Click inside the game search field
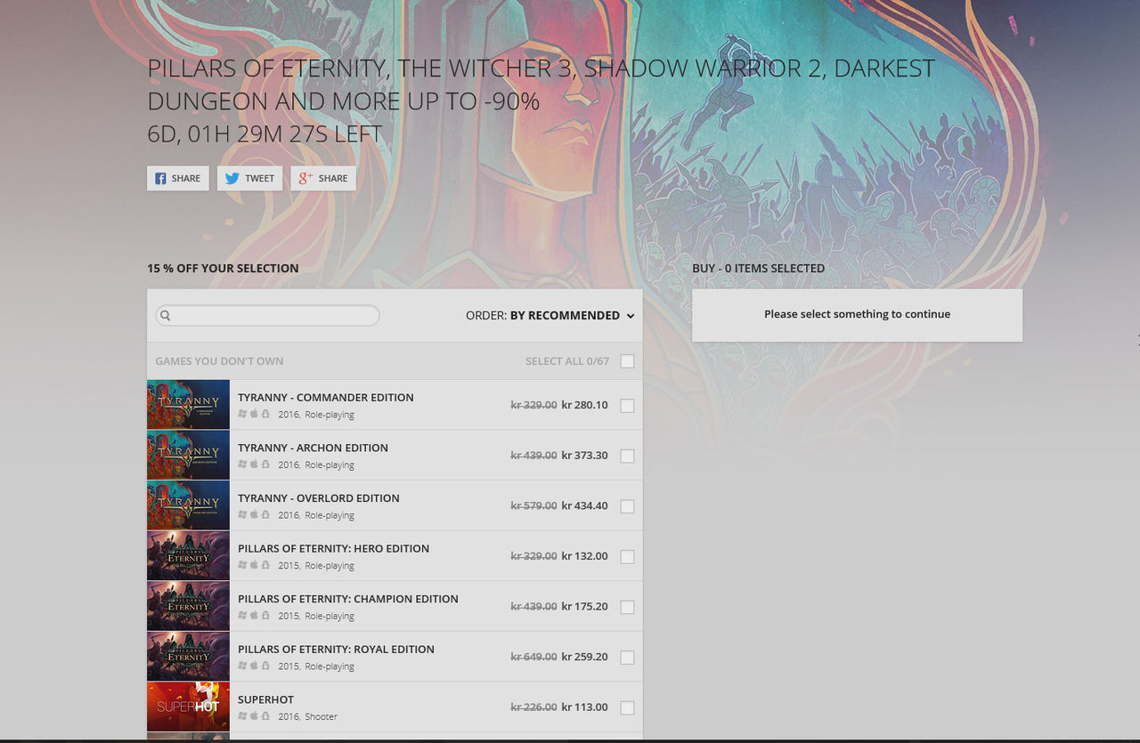Screen dimensions: 1140x743 point(267,315)
